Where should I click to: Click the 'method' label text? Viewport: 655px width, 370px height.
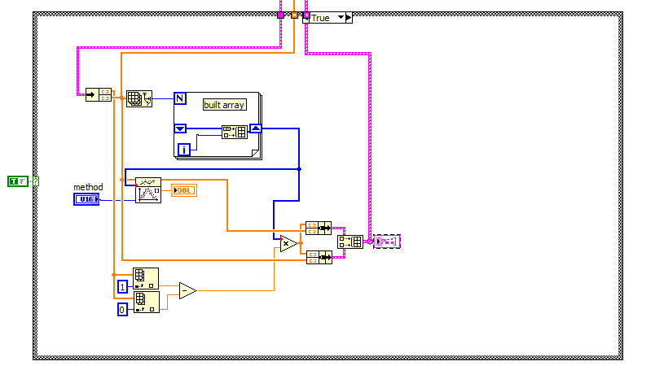coord(88,187)
